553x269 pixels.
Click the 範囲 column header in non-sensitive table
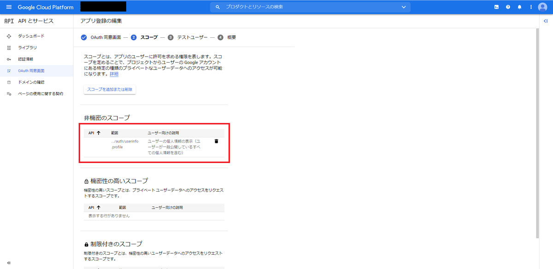pos(115,133)
